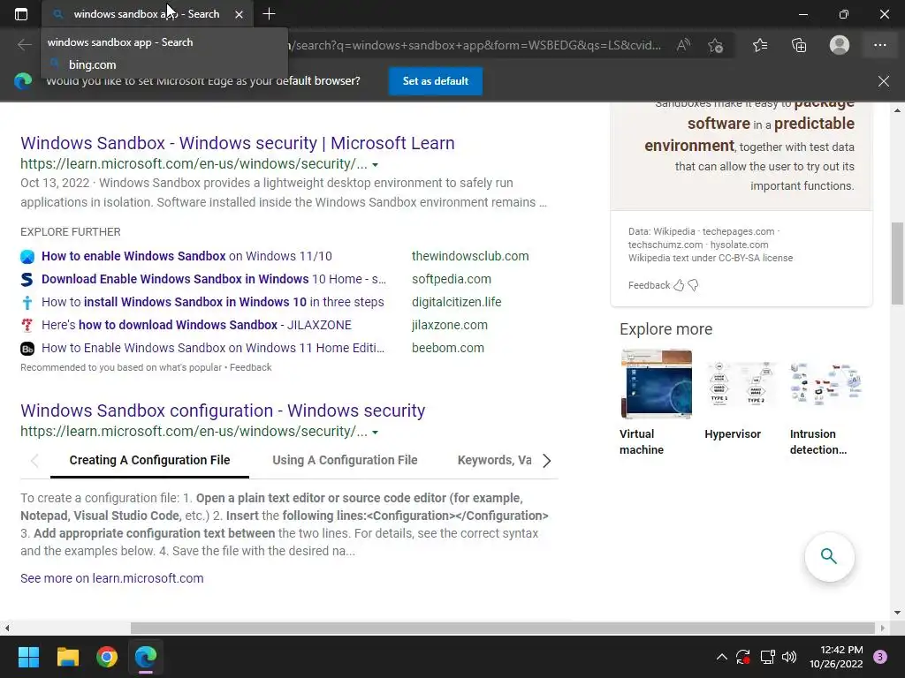The height and width of the screenshot is (678, 905).
Task: Show hidden tray icons chevron
Action: click(x=721, y=657)
